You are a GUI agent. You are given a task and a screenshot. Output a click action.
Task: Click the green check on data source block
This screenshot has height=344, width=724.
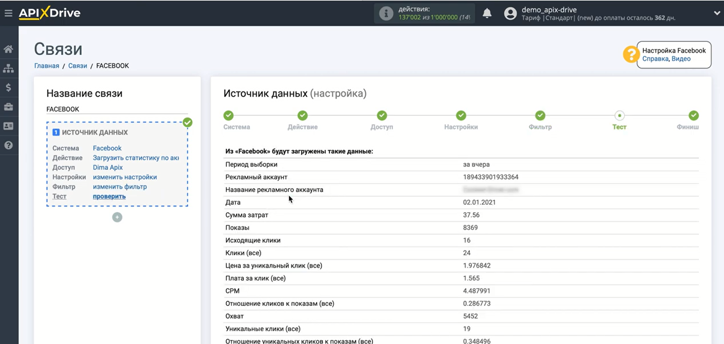[x=187, y=123]
